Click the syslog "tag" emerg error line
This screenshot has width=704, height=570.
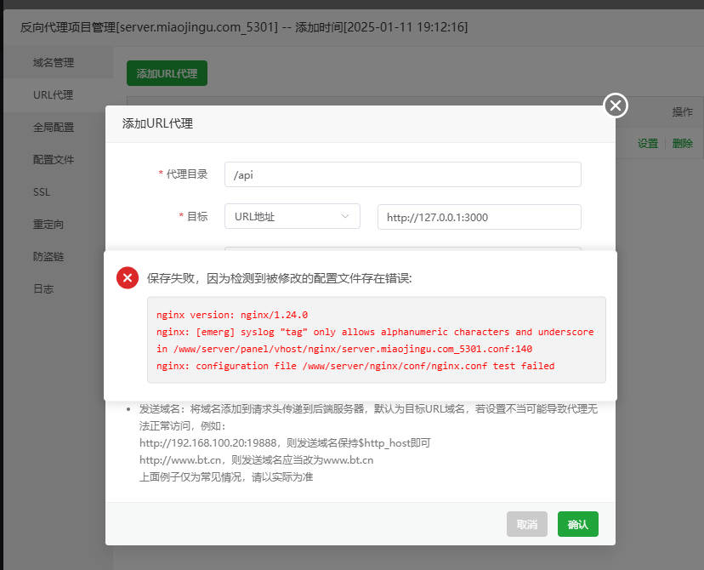click(375, 332)
